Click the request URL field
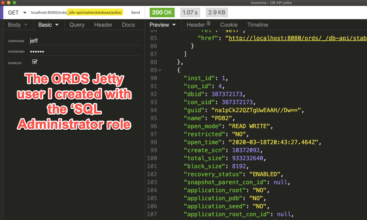Screen dimensions: 367x220 point(77,13)
